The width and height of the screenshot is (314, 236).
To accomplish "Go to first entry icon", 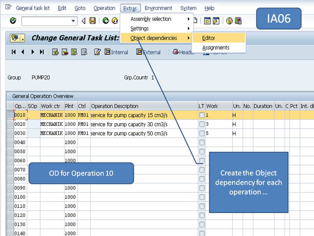I will (x=14, y=52).
